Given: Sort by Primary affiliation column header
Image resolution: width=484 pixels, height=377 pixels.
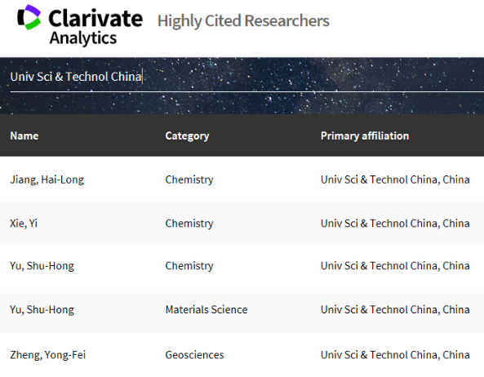Looking at the screenshot, I should (365, 135).
